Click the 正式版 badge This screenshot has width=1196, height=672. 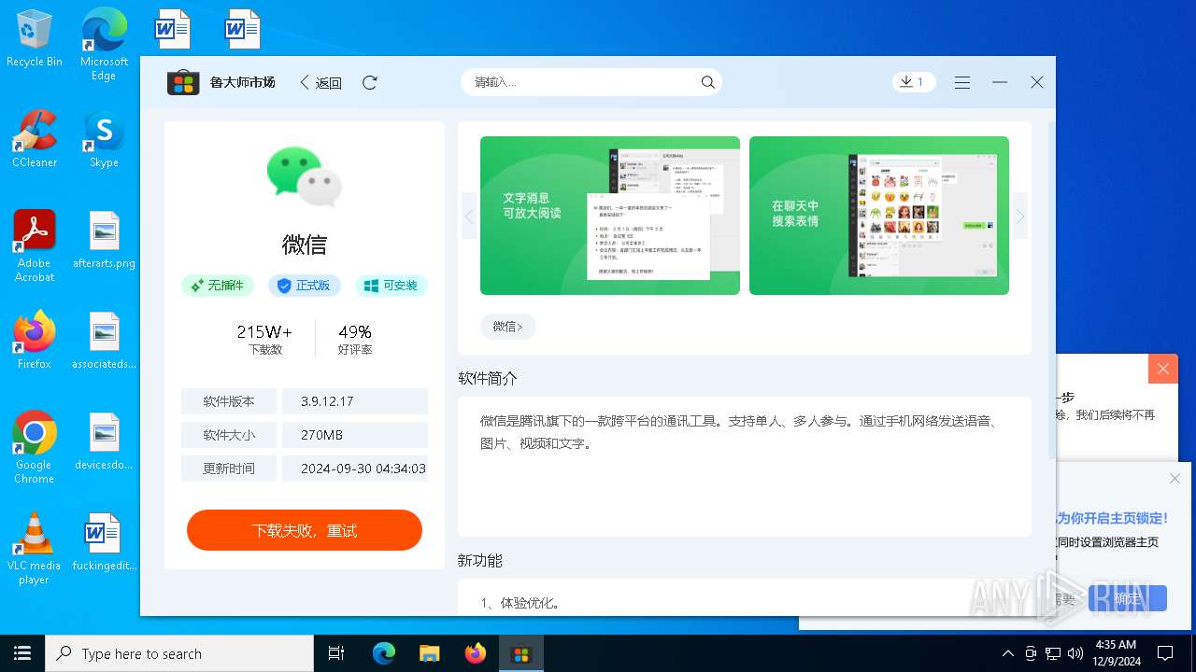pos(305,286)
